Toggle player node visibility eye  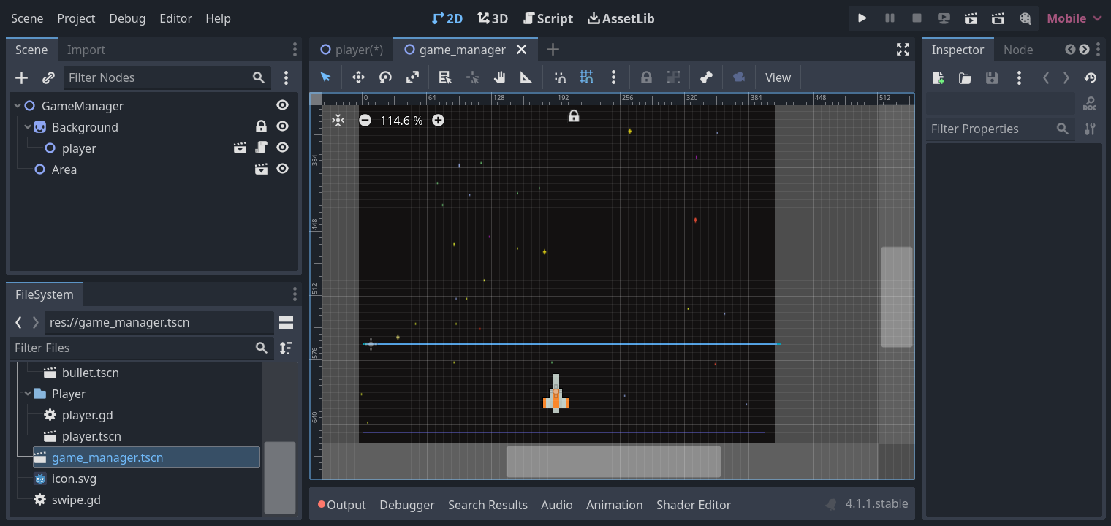[283, 148]
